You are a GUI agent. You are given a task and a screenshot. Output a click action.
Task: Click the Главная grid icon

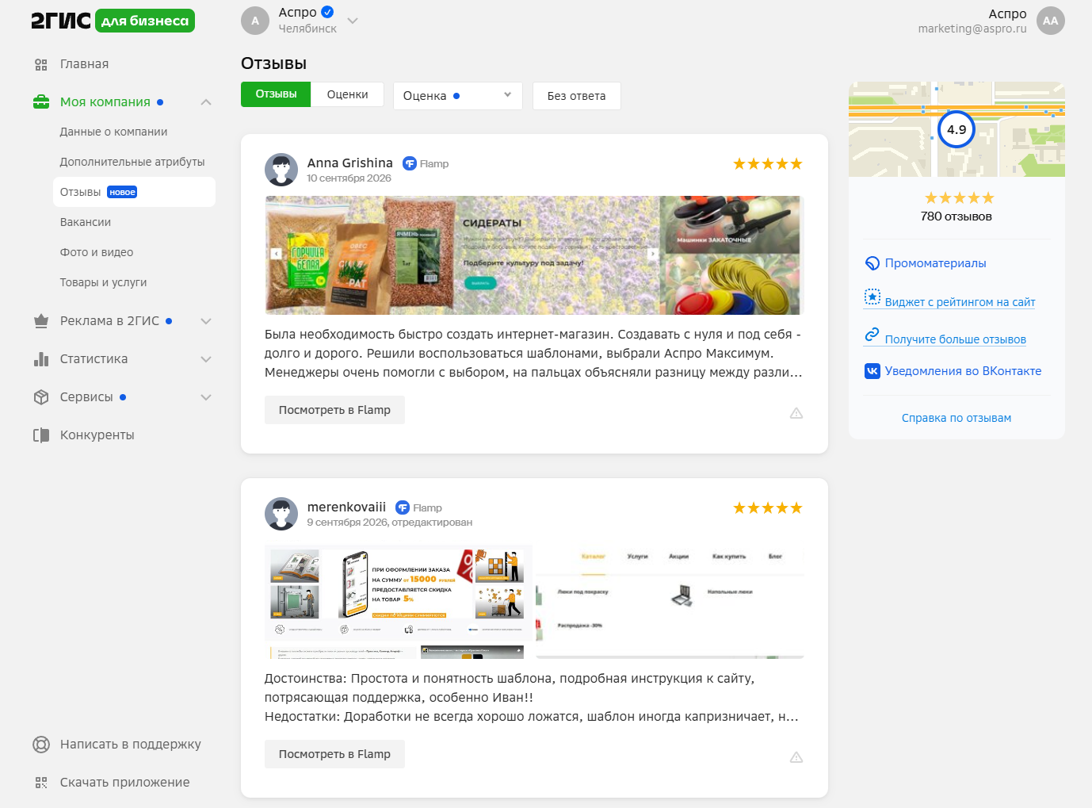point(41,64)
